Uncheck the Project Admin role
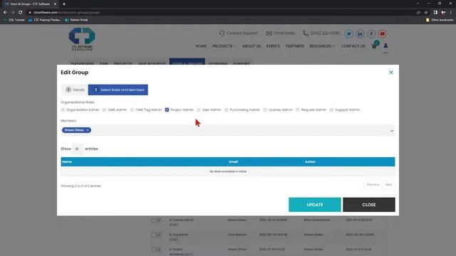This screenshot has height=256, width=456. tap(167, 110)
